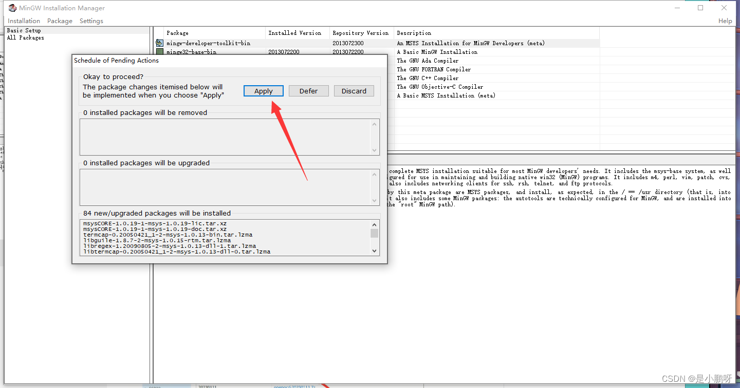
Task: Sort by Repository Version column header
Action: pos(362,33)
